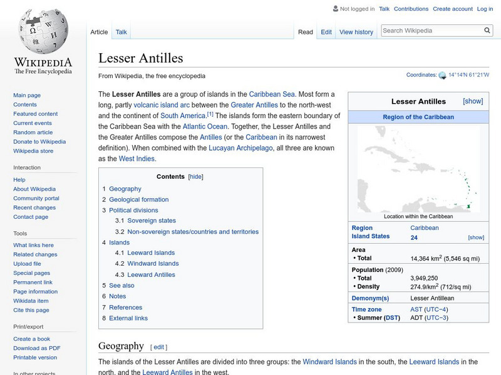This screenshot has height=375, width=501.
Task: Open the user Talk link beside Contributions
Action: (x=384, y=9)
